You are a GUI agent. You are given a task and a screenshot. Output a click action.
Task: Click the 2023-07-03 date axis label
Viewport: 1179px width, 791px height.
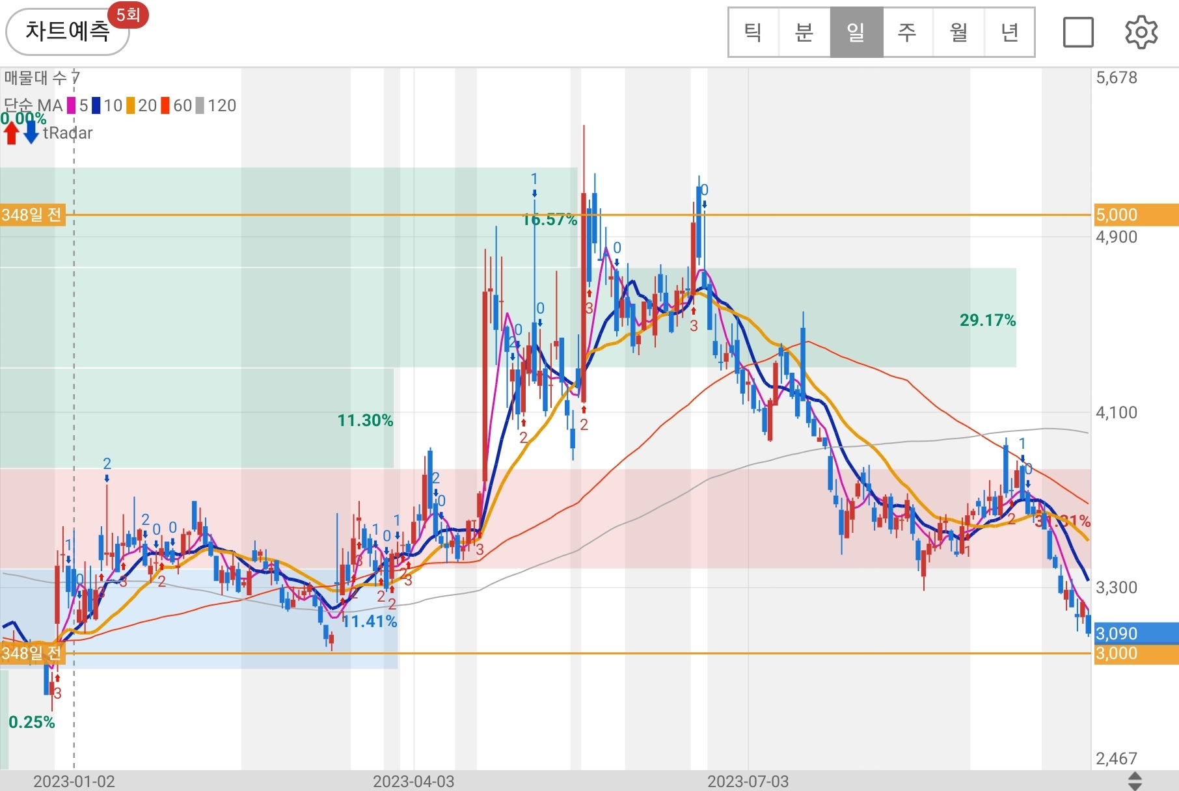(x=748, y=781)
